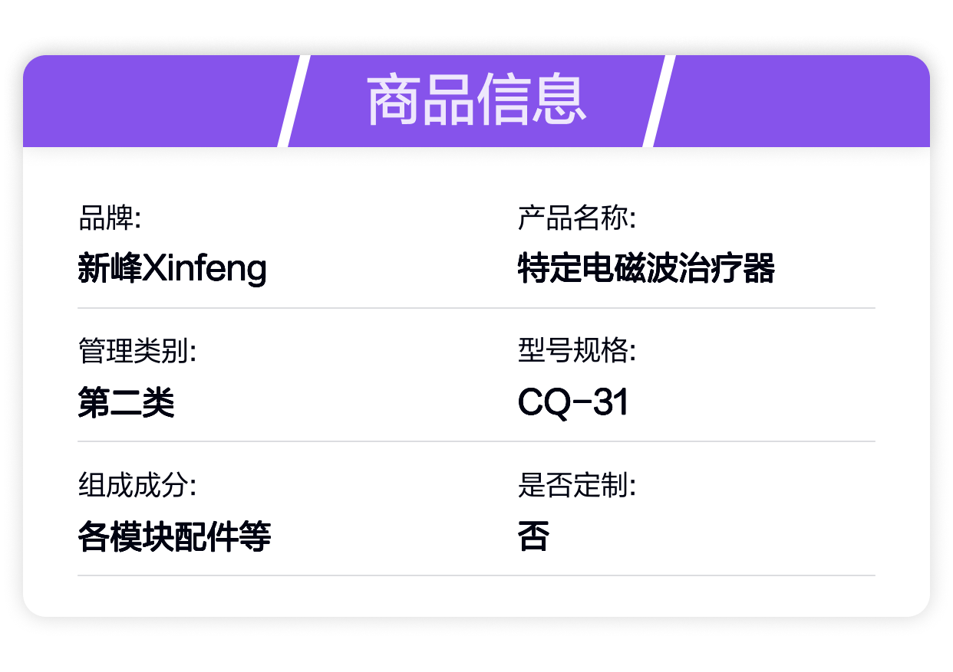Click the 否 customization value

(x=534, y=536)
